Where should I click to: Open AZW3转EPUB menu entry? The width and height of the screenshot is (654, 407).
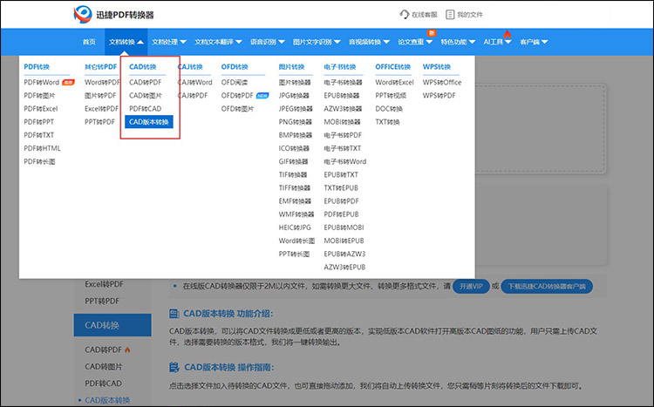click(x=344, y=267)
